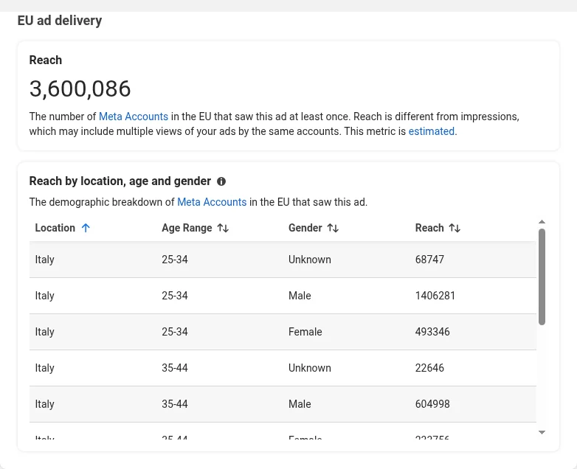Screen dimensions: 577x469
Task: Click the table scrollbar up arrow
Action: 542,222
